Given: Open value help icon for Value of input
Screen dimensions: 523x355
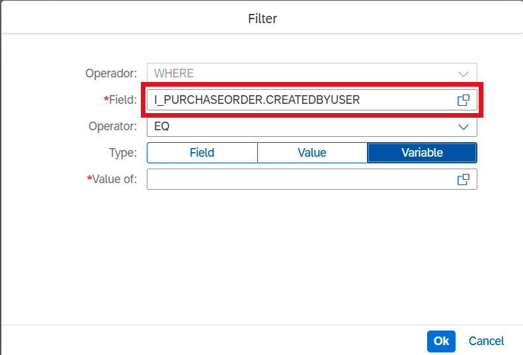Looking at the screenshot, I should (x=463, y=180).
